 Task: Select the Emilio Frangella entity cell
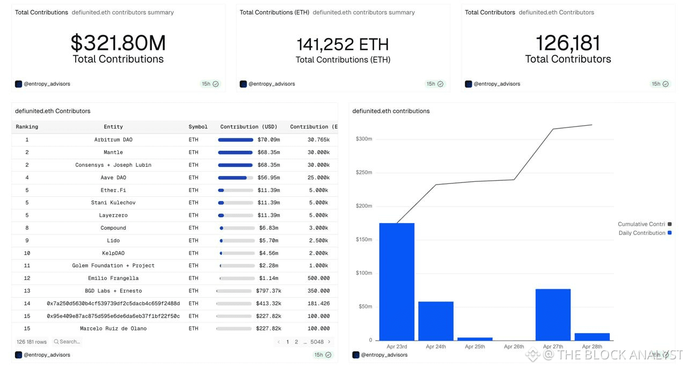(x=113, y=278)
